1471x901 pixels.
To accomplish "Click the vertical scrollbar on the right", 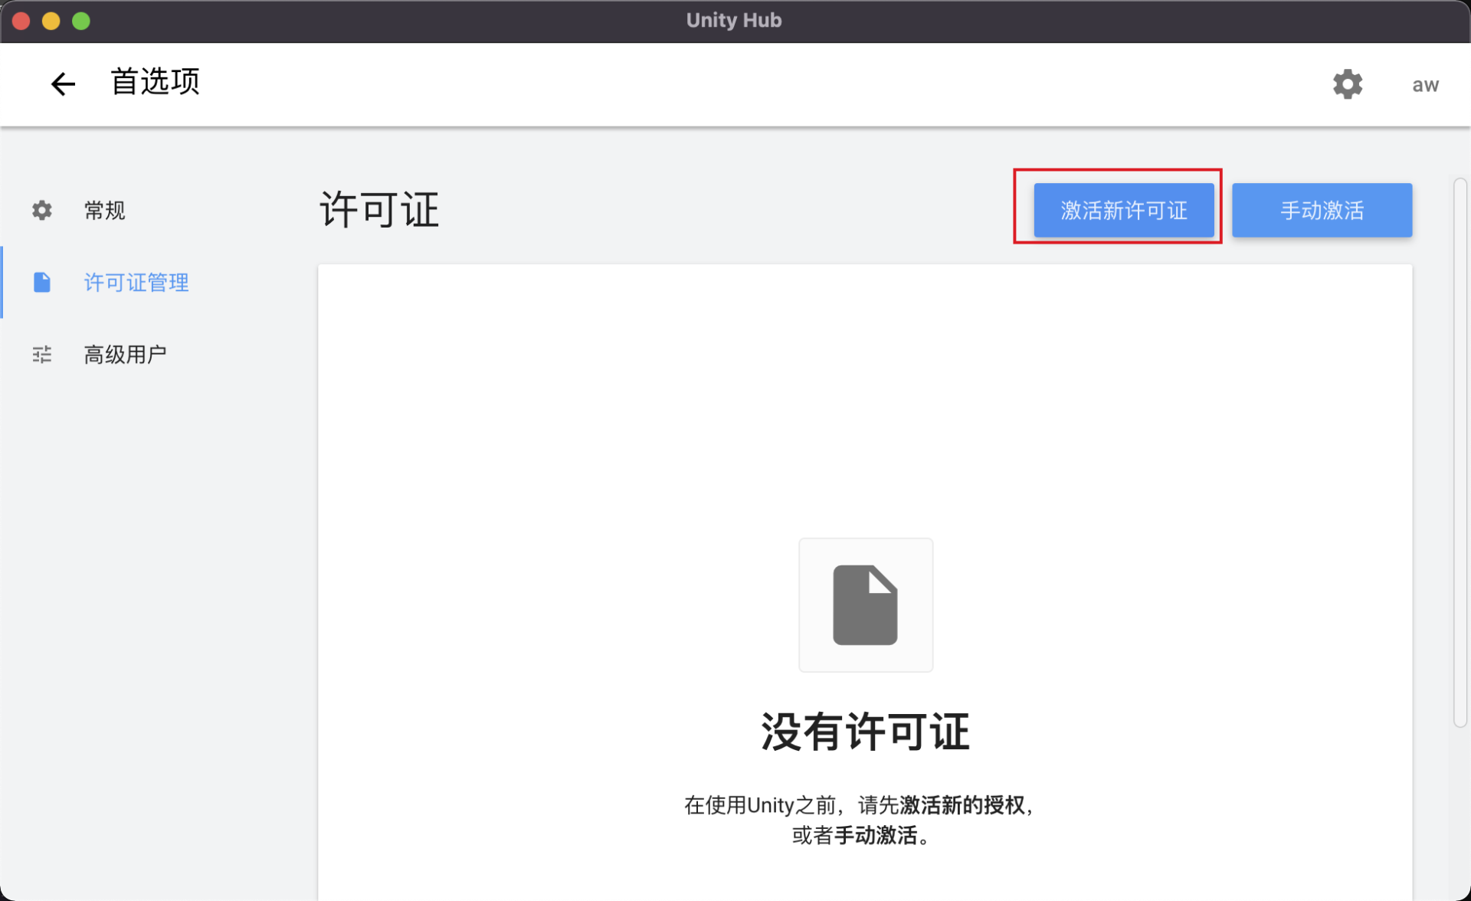I will (1460, 452).
